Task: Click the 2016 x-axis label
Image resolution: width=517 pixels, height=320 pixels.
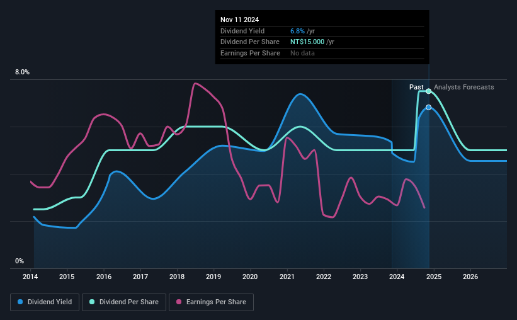Action: [x=104, y=277]
